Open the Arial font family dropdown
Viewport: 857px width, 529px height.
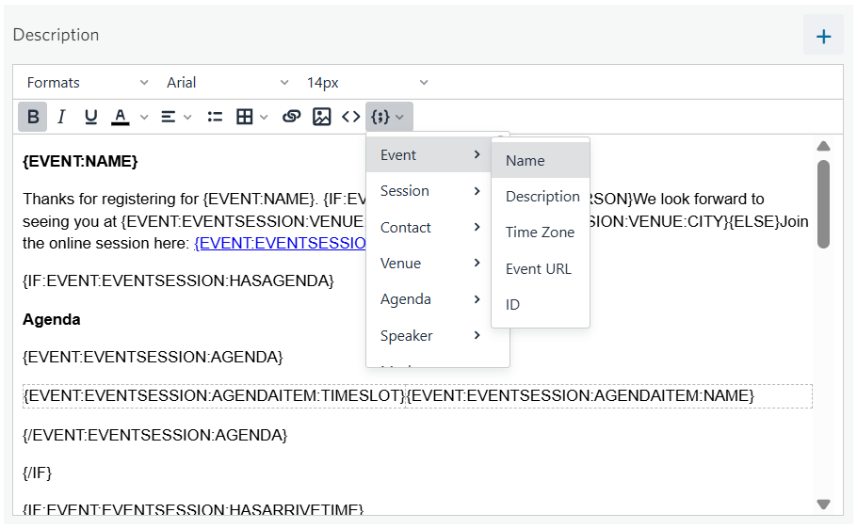[x=227, y=83]
